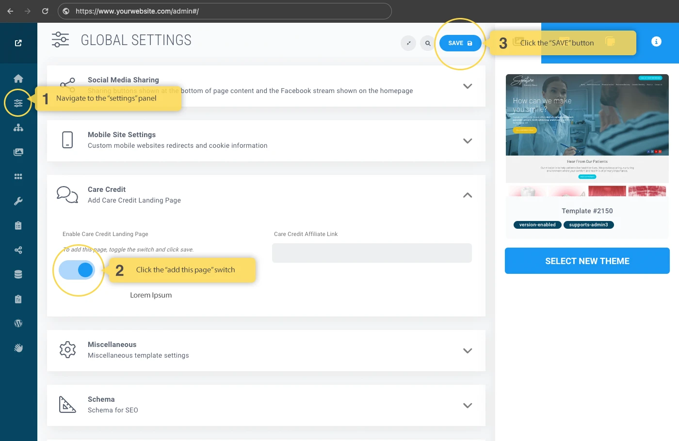Click the info icon in the blue header
679x441 pixels.
[x=656, y=42]
